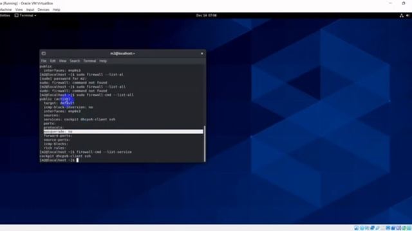Click the terminal cursor at last prompt

77,160
